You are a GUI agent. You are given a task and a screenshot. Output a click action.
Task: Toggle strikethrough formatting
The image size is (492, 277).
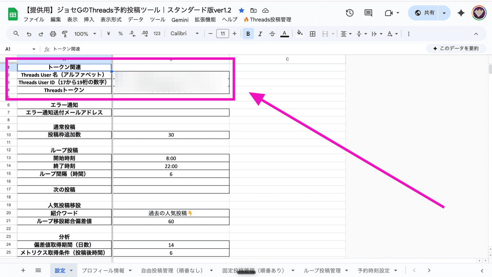272,34
